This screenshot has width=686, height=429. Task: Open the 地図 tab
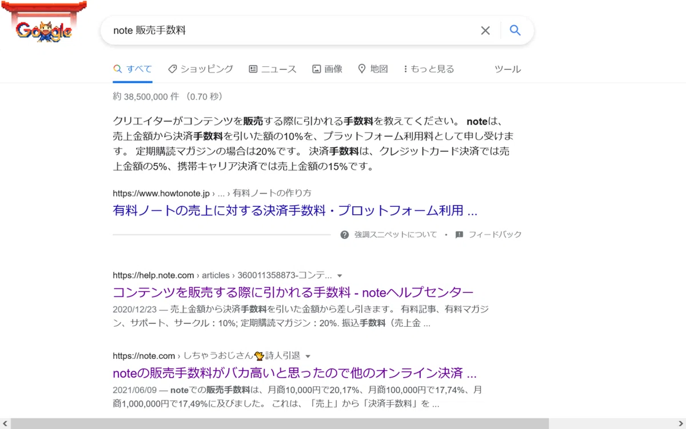373,69
